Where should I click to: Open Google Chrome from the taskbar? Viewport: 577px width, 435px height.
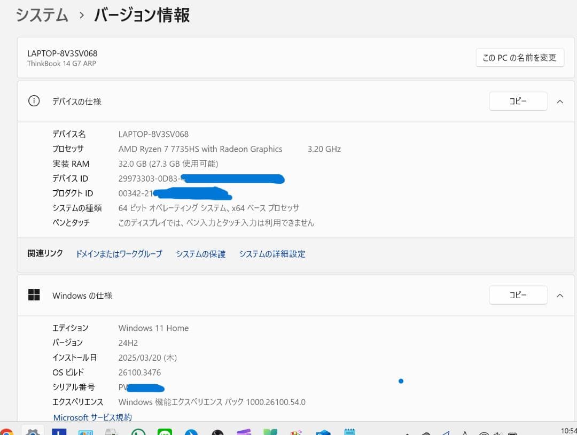tap(5, 432)
